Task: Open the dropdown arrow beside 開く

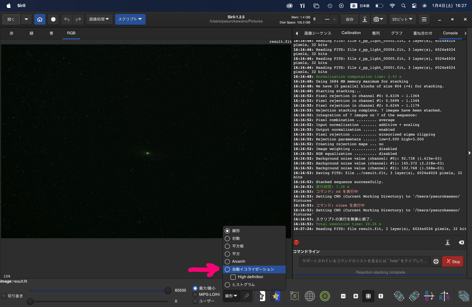Action: (26, 19)
